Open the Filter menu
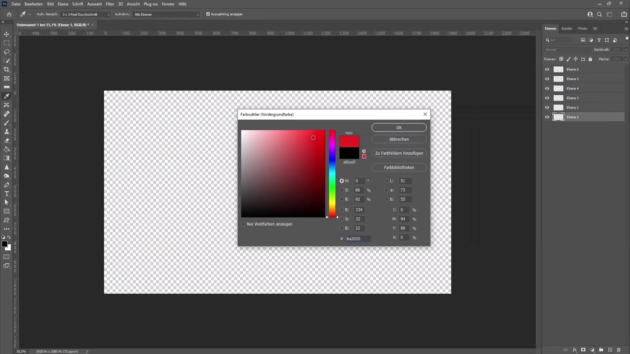The width and height of the screenshot is (630, 354). (x=110, y=4)
